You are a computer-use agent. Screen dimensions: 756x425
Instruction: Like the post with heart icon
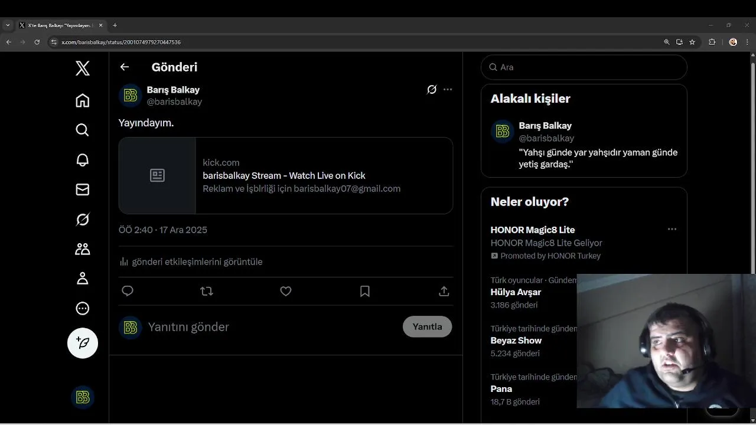click(286, 291)
